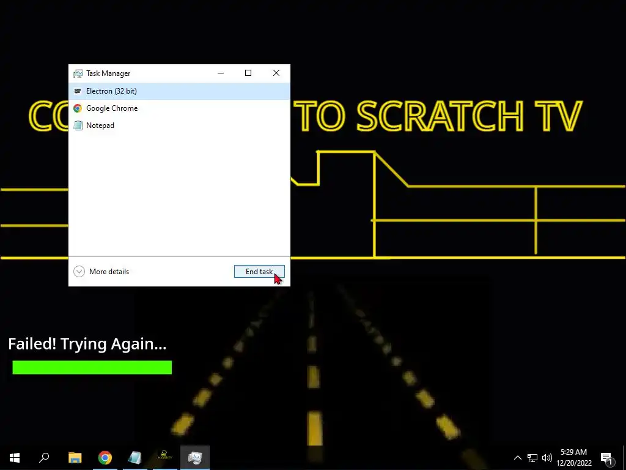This screenshot has height=470, width=626.
Task: Select the Notepad process row
Action: click(179, 125)
